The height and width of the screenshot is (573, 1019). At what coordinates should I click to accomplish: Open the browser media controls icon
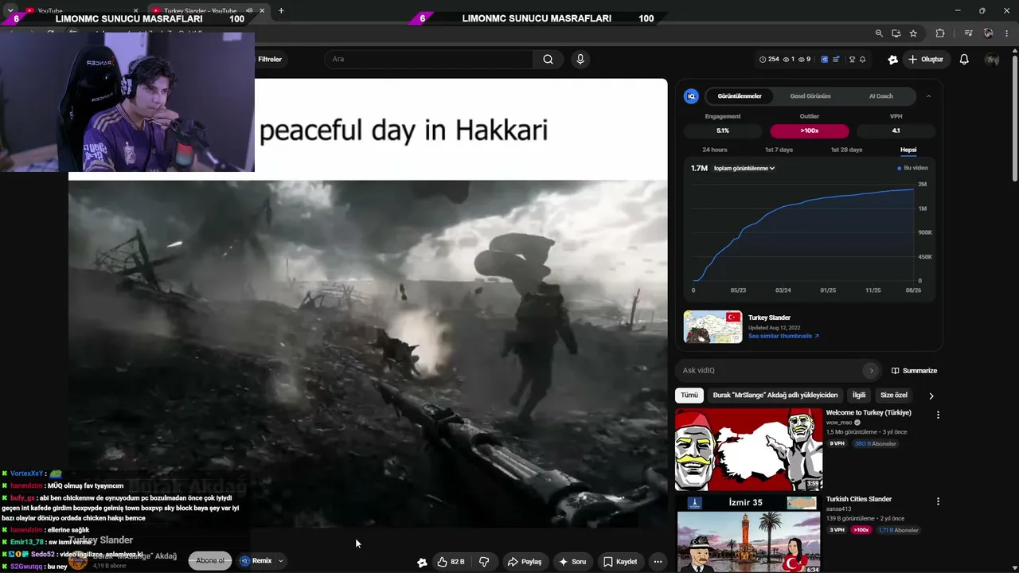(968, 33)
